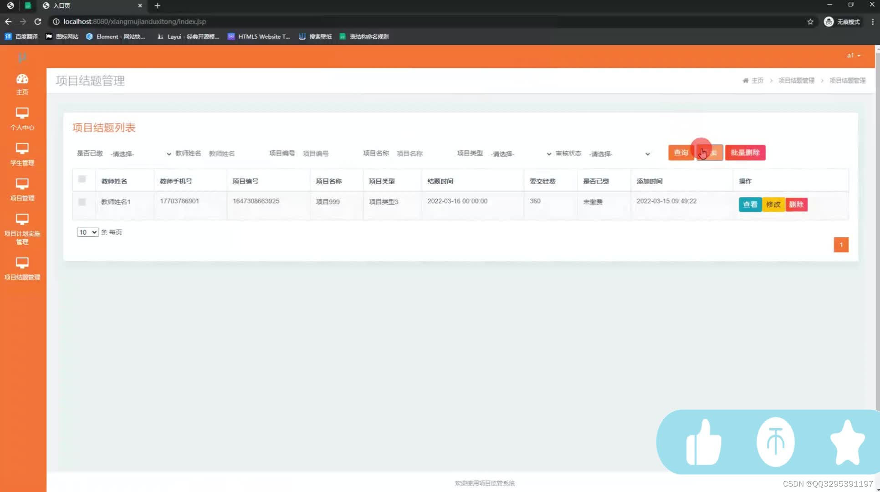
Task: View site information icon in address bar
Action: 56,21
